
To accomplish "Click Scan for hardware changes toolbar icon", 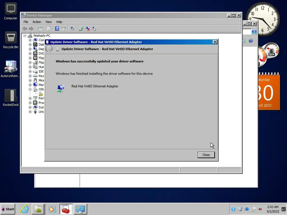I will pyautogui.click(x=72, y=29).
